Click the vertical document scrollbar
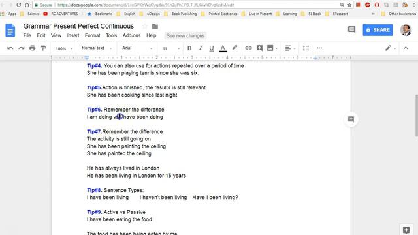The image size is (418, 235). tap(416, 115)
